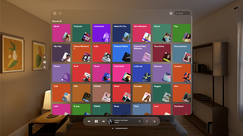Screen dimensions: 243x136
Task: Click the window close dot beside window bar
Action: pos(113,128)
